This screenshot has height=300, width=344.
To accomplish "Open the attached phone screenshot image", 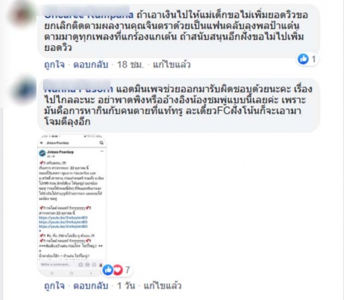I will (72, 205).
